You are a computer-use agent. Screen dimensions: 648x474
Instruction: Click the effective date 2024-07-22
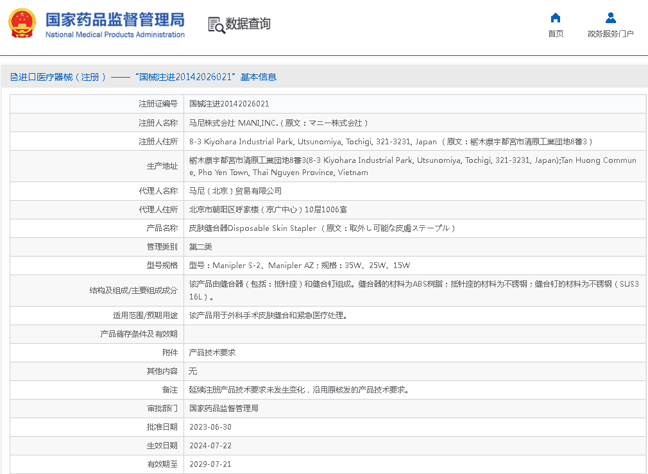(210, 446)
